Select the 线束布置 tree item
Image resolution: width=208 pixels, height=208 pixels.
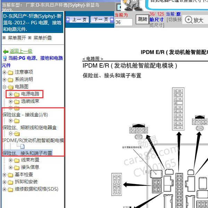coord(30,160)
